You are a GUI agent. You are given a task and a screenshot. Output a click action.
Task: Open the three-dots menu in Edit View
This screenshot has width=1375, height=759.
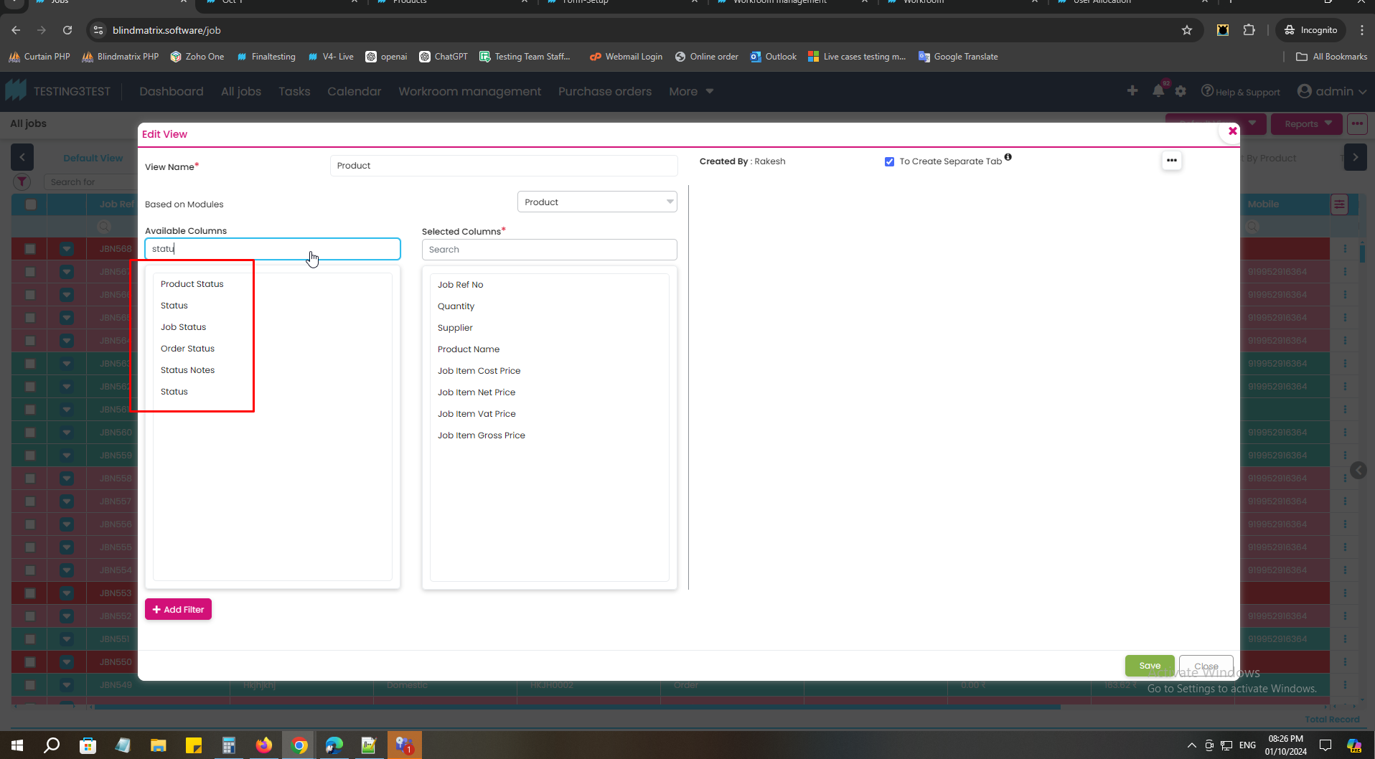pos(1171,161)
